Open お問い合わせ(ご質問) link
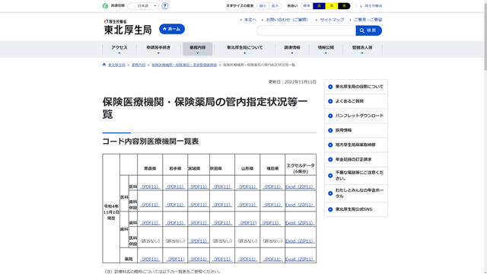 click(x=287, y=20)
